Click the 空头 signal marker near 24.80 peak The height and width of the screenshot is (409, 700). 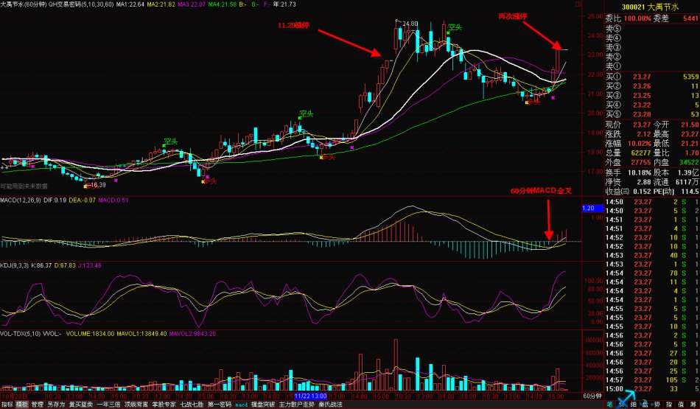click(455, 27)
